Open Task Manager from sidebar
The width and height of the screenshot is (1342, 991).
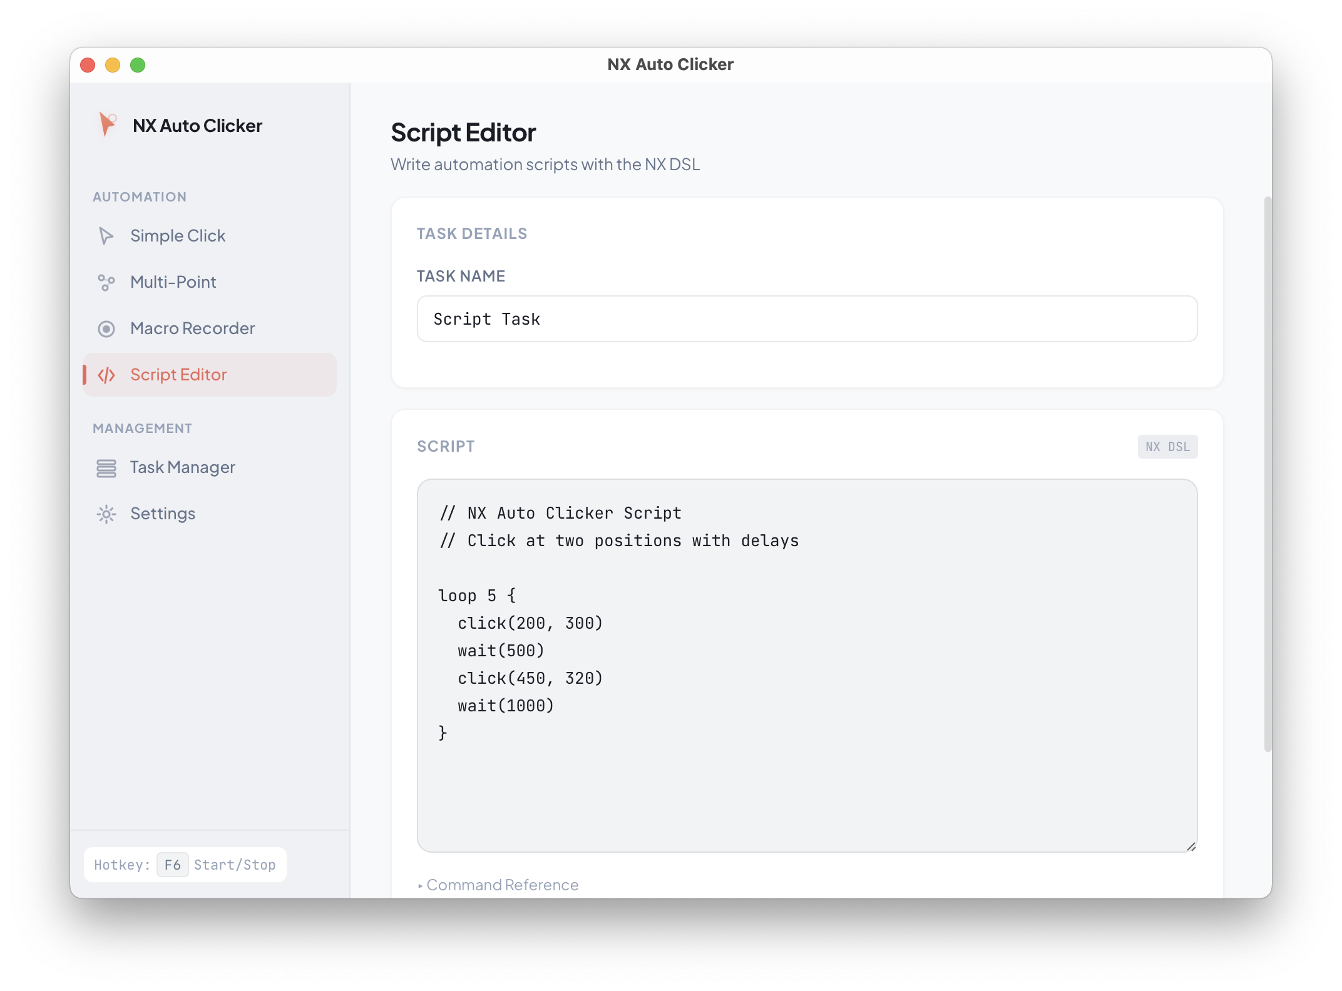pos(182,467)
